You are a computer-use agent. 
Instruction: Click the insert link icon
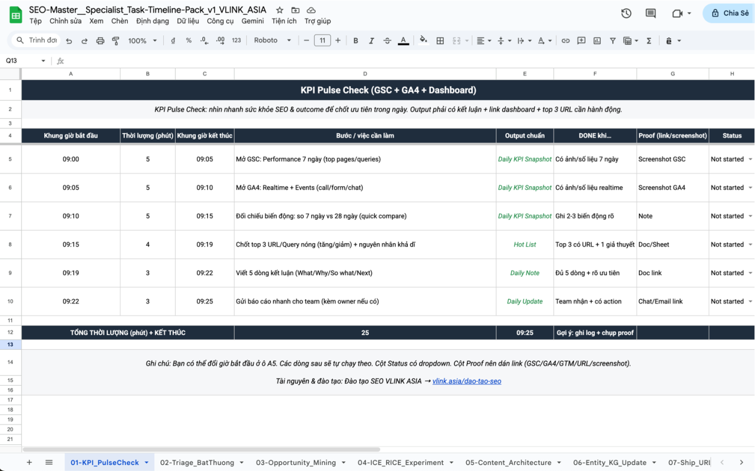click(x=565, y=41)
